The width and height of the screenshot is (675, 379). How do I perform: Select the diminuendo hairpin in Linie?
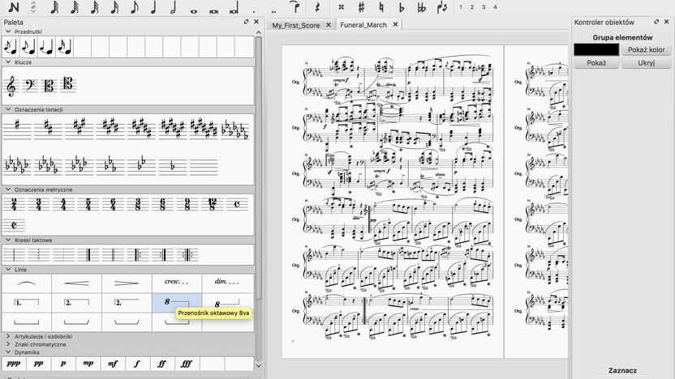point(127,283)
